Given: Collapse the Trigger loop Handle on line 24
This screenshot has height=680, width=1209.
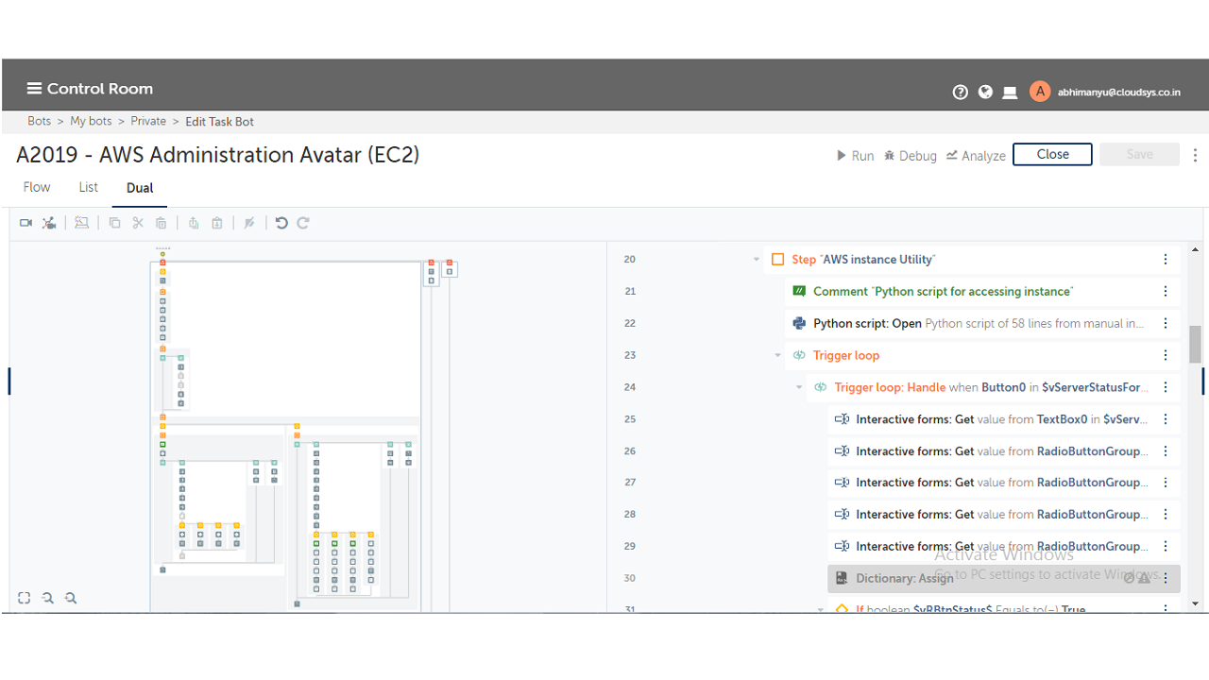Looking at the screenshot, I should pos(799,387).
